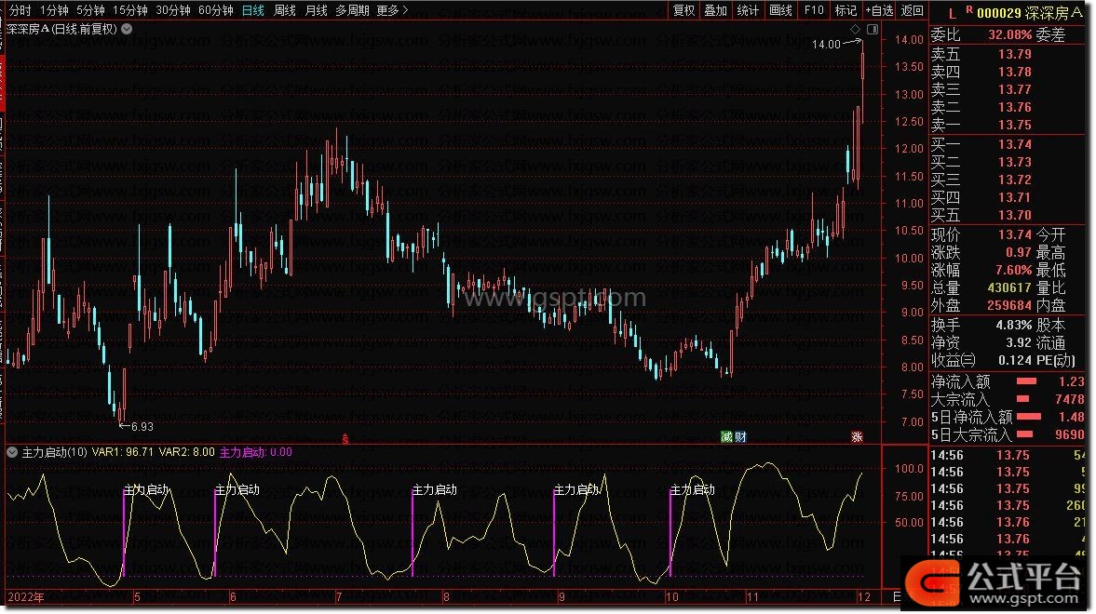Click the 买二 price 13.73
This screenshot has width=1096, height=614.
click(1015, 162)
